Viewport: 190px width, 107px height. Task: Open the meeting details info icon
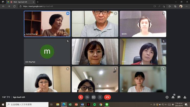point(167,97)
